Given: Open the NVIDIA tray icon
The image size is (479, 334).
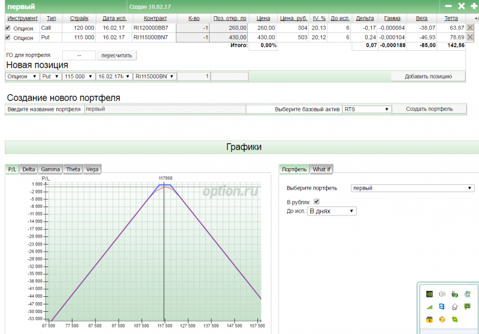Looking at the screenshot, I should 429,294.
